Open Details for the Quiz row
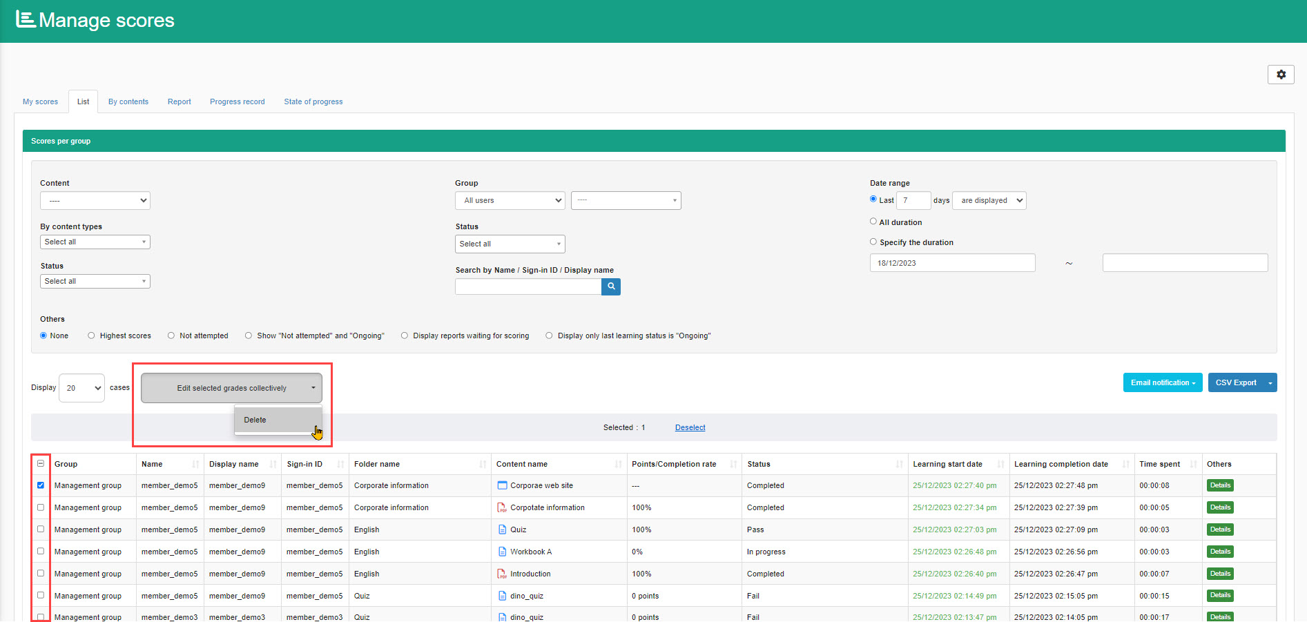This screenshot has height=622, width=1307. point(1219,529)
